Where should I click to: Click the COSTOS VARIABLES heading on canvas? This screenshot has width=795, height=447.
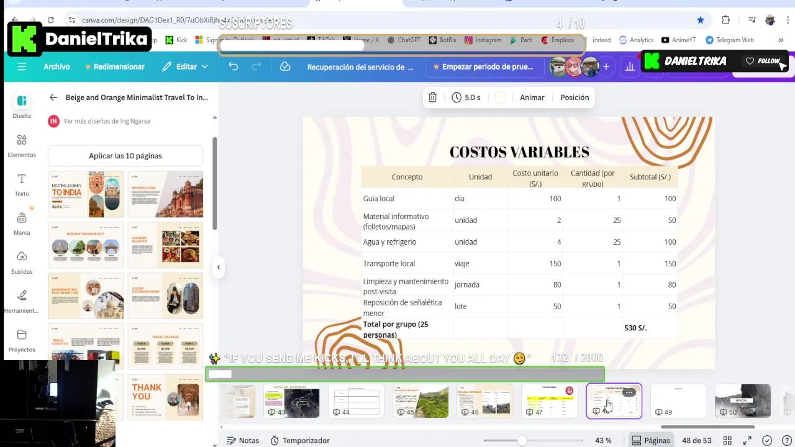point(519,152)
